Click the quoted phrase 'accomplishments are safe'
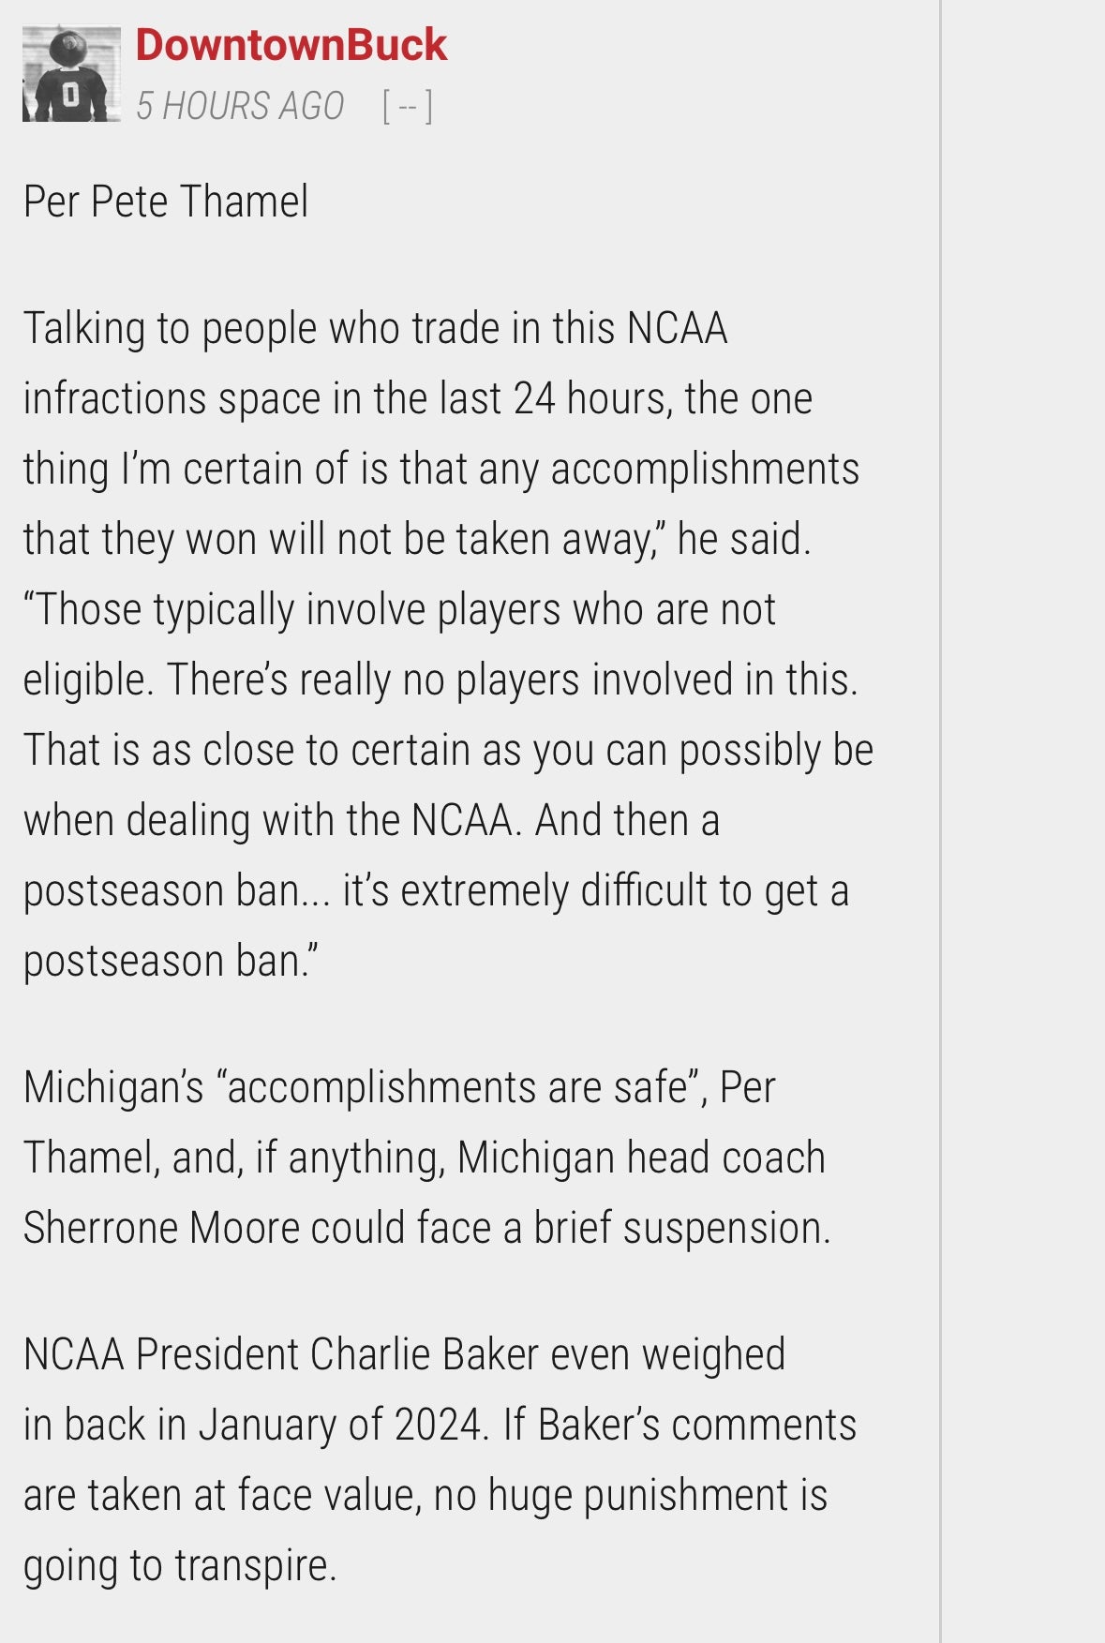 click(x=458, y=1087)
